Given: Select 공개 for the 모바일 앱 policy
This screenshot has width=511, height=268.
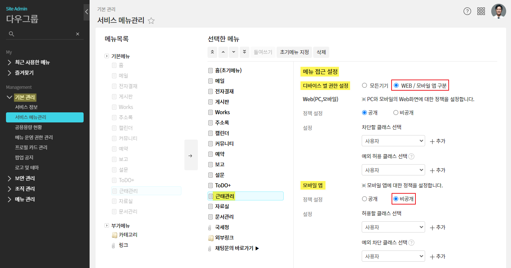Looking at the screenshot, I should click(x=365, y=199).
